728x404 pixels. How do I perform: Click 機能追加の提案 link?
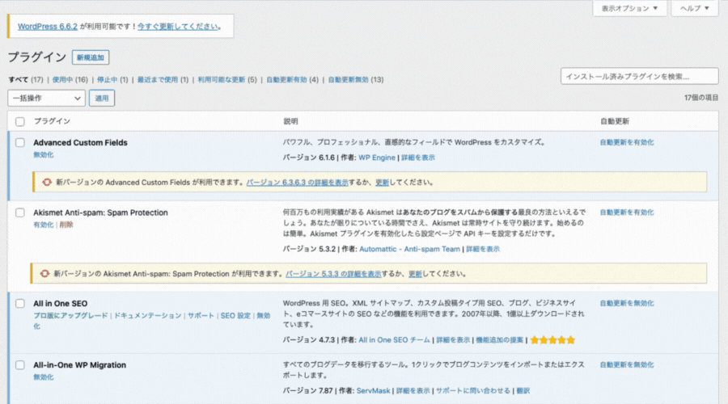(500, 340)
